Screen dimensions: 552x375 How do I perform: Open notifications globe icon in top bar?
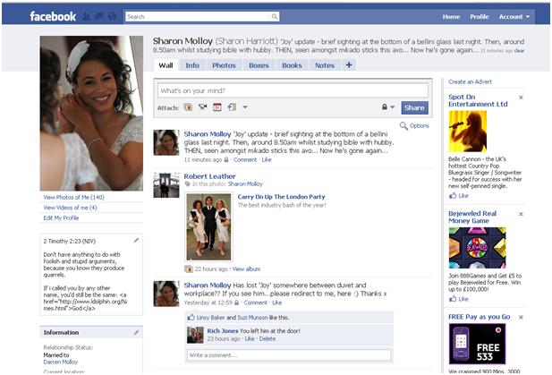coord(112,16)
